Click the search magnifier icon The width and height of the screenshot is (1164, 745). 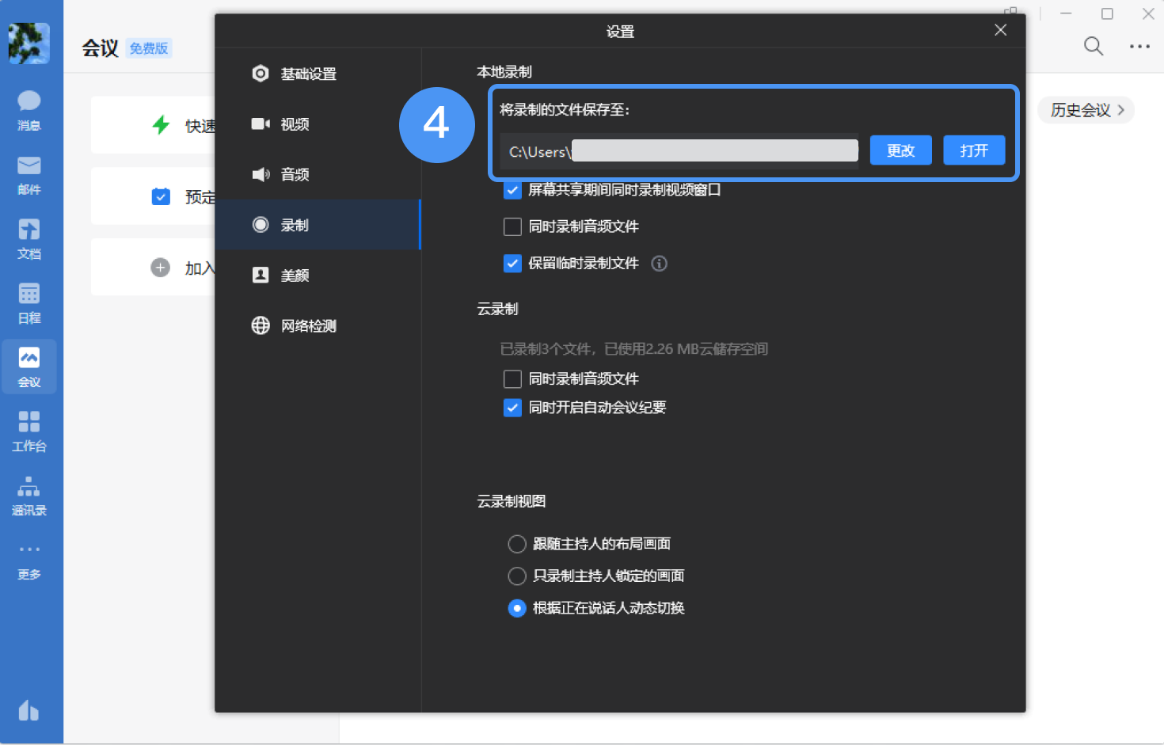(x=1093, y=46)
